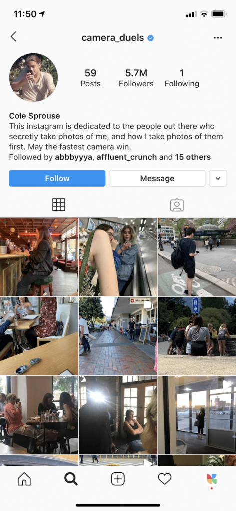Go to Home feed icon
The image size is (236, 511).
coord(24,479)
